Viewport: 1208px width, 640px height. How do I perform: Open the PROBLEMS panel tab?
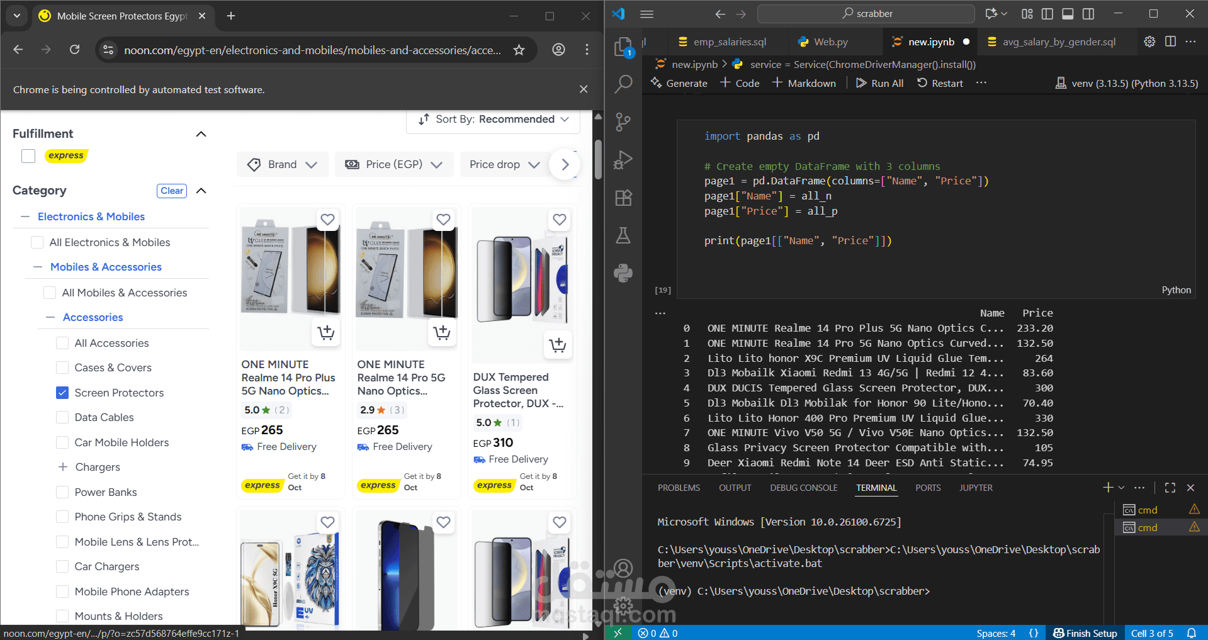(x=679, y=488)
